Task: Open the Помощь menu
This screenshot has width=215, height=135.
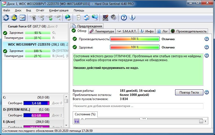Action: (x=79, y=10)
